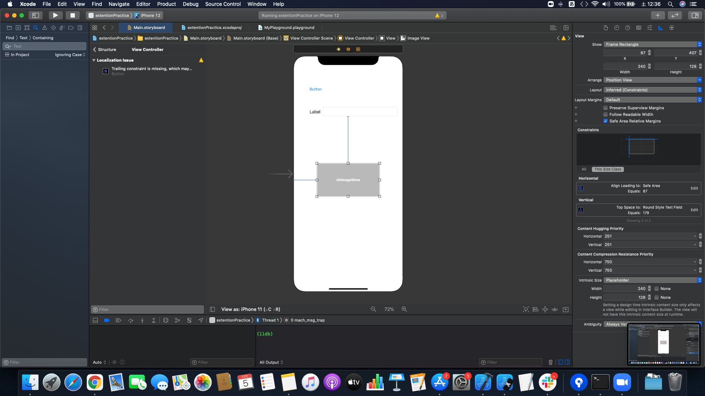Click the Run (play) button
Image resolution: width=705 pixels, height=396 pixels.
pos(55,15)
